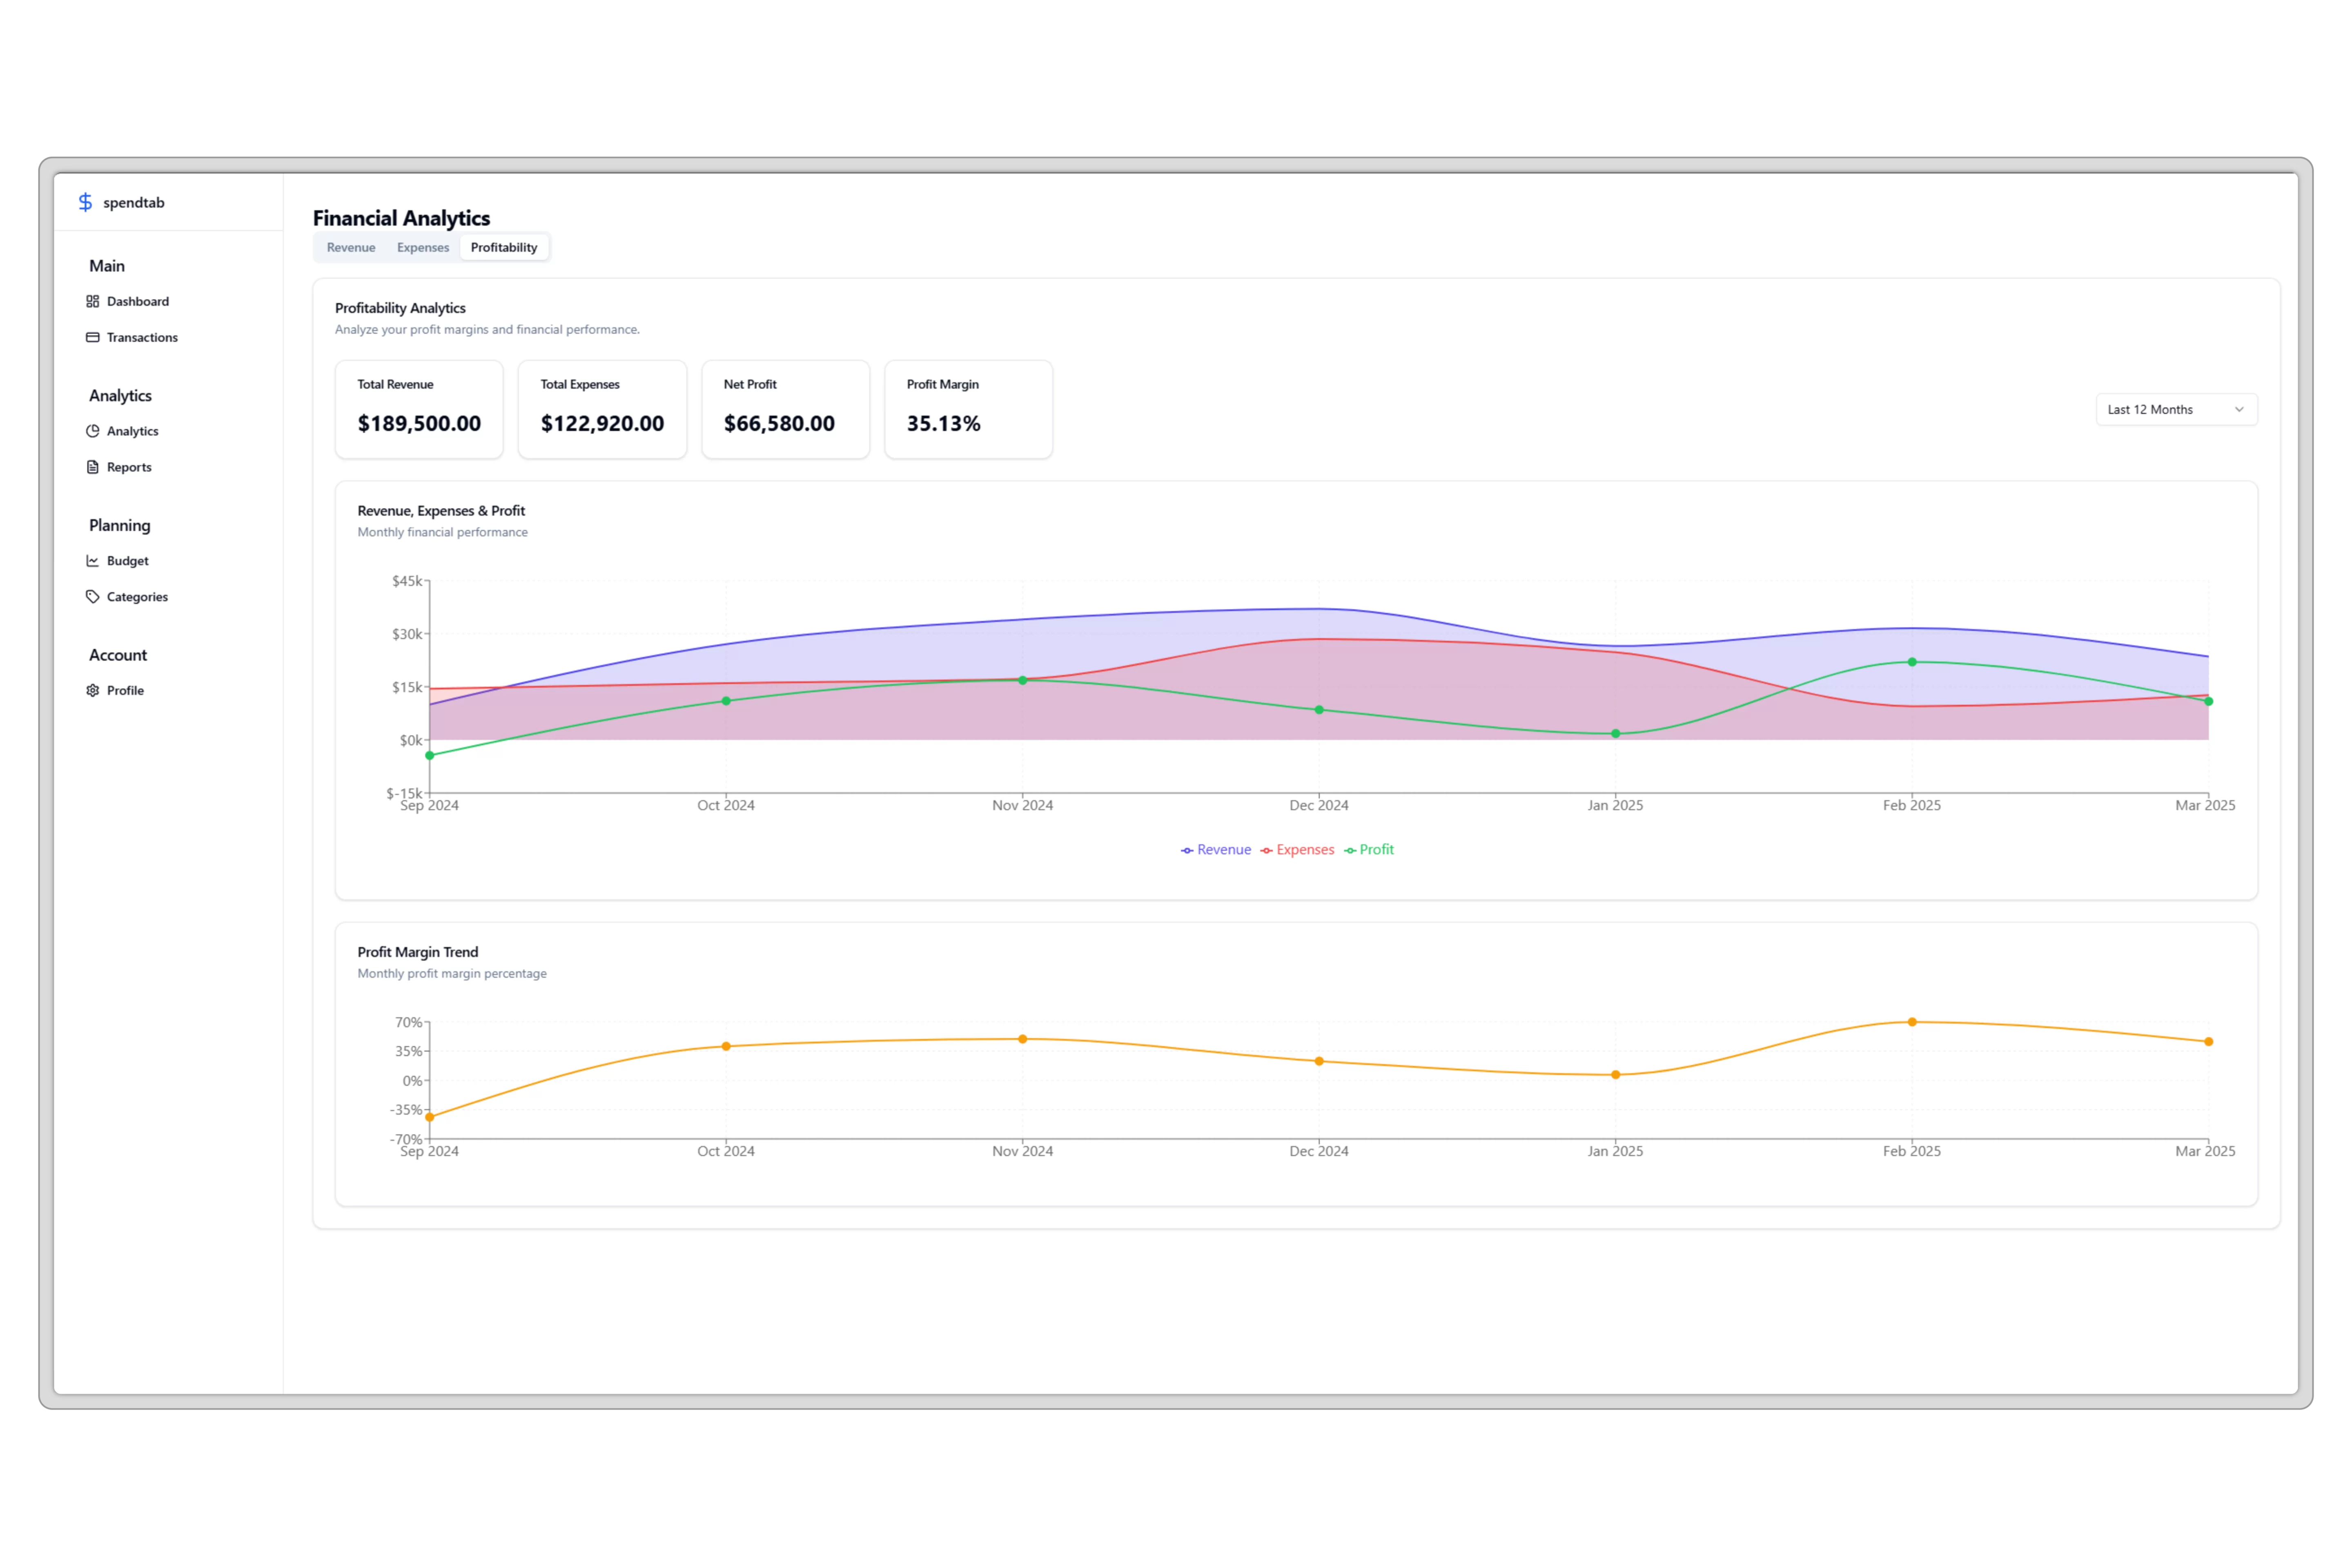Click the Categories tag icon
The height and width of the screenshot is (1568, 2352).
coord(93,597)
